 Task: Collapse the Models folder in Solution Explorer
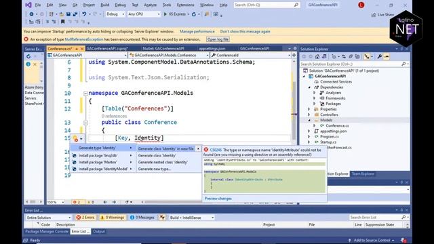309,120
